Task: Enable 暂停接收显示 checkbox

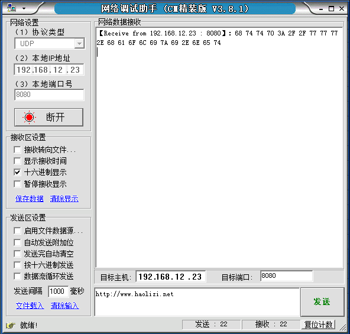Action: 17,184
